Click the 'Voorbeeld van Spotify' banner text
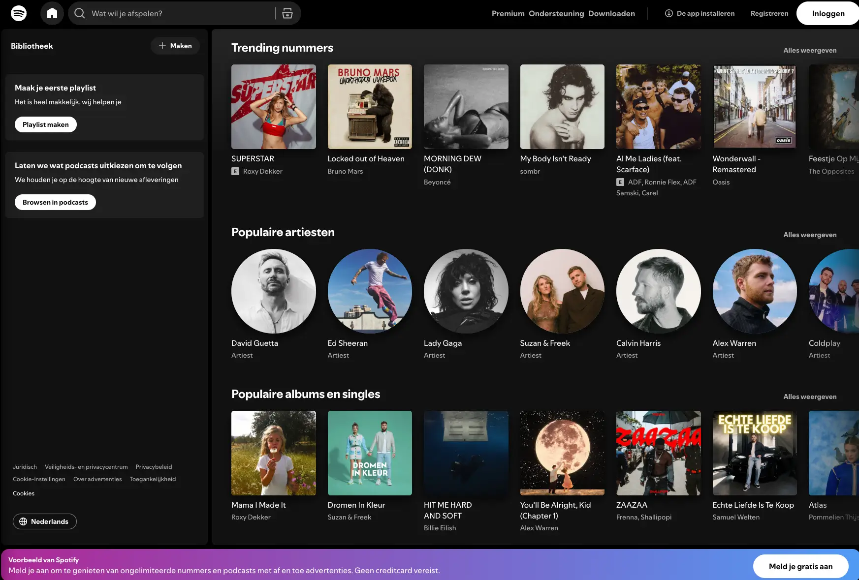The image size is (859, 580). click(43, 560)
